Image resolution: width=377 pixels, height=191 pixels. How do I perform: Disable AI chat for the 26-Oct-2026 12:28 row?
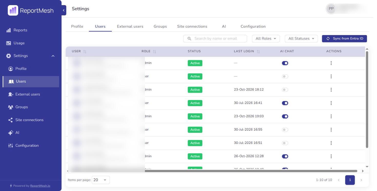tap(285, 156)
